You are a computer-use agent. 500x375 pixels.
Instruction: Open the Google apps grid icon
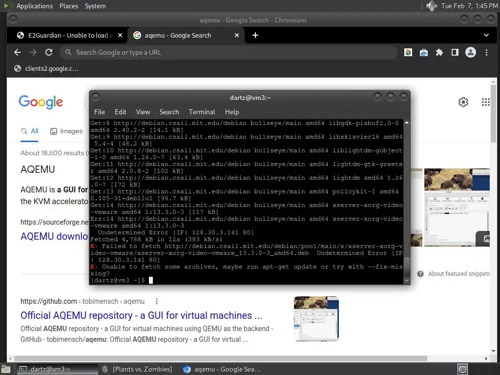486,102
